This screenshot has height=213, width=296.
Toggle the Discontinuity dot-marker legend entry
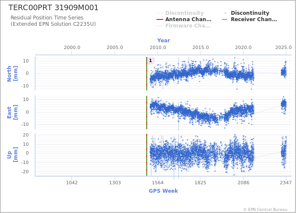pyautogui.click(x=246, y=13)
